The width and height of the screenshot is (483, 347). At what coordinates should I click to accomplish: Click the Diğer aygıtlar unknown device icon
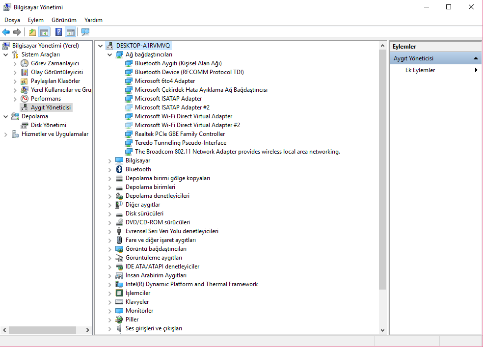point(119,205)
